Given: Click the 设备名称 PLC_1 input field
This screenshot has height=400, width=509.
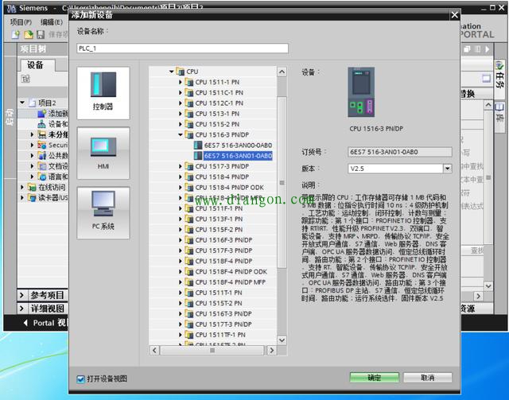Looking at the screenshot, I should click(181, 49).
